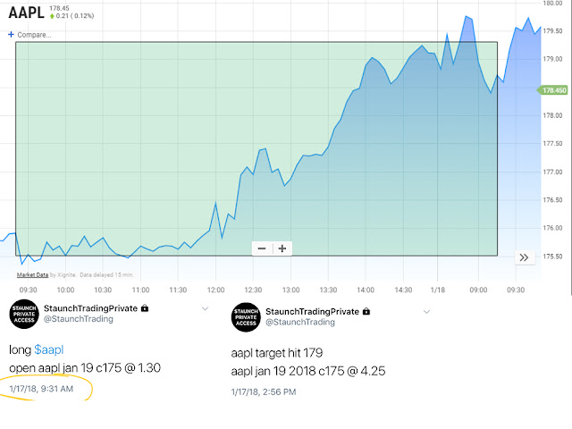Click @StaunchTrading handle on left tweet
Image resolution: width=572 pixels, height=429 pixels.
[79, 319]
